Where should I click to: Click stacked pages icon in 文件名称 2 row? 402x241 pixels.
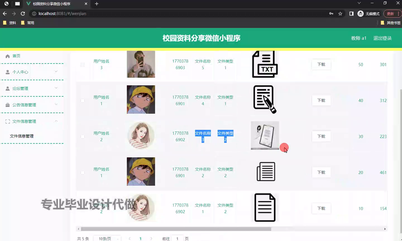[x=266, y=172]
